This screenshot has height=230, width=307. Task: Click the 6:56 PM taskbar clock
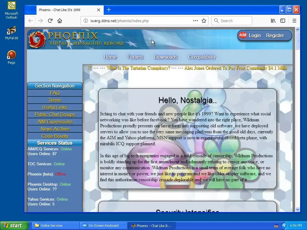[296, 226]
